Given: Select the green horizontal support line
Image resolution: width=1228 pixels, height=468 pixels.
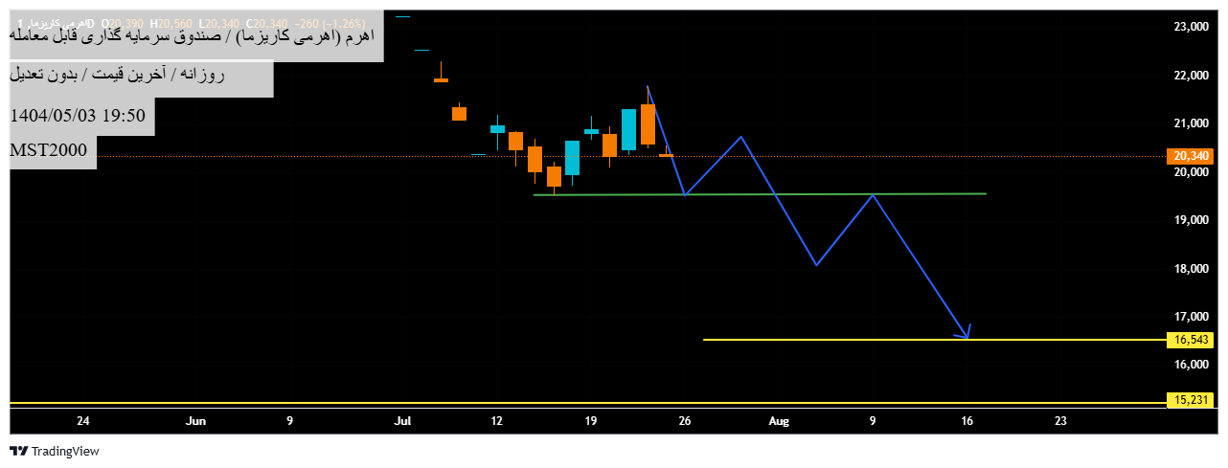Looking at the screenshot, I should [x=760, y=194].
